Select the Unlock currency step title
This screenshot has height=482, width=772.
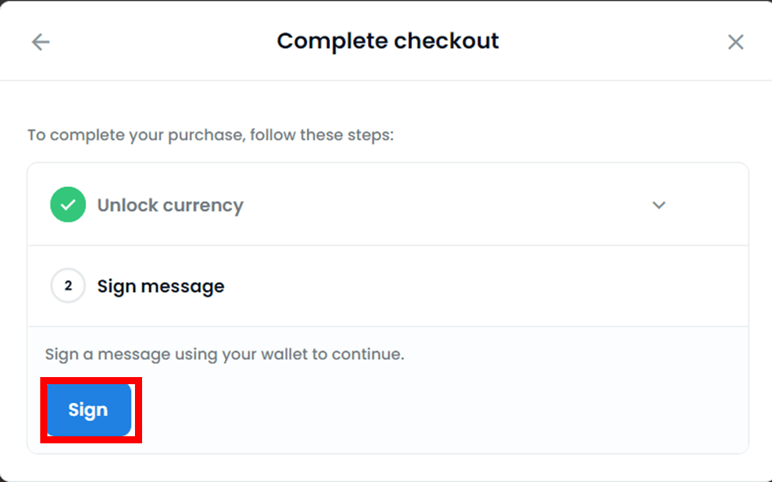pos(171,205)
